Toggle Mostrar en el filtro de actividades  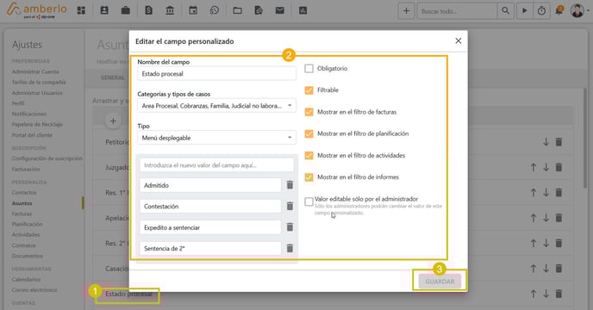click(x=309, y=155)
